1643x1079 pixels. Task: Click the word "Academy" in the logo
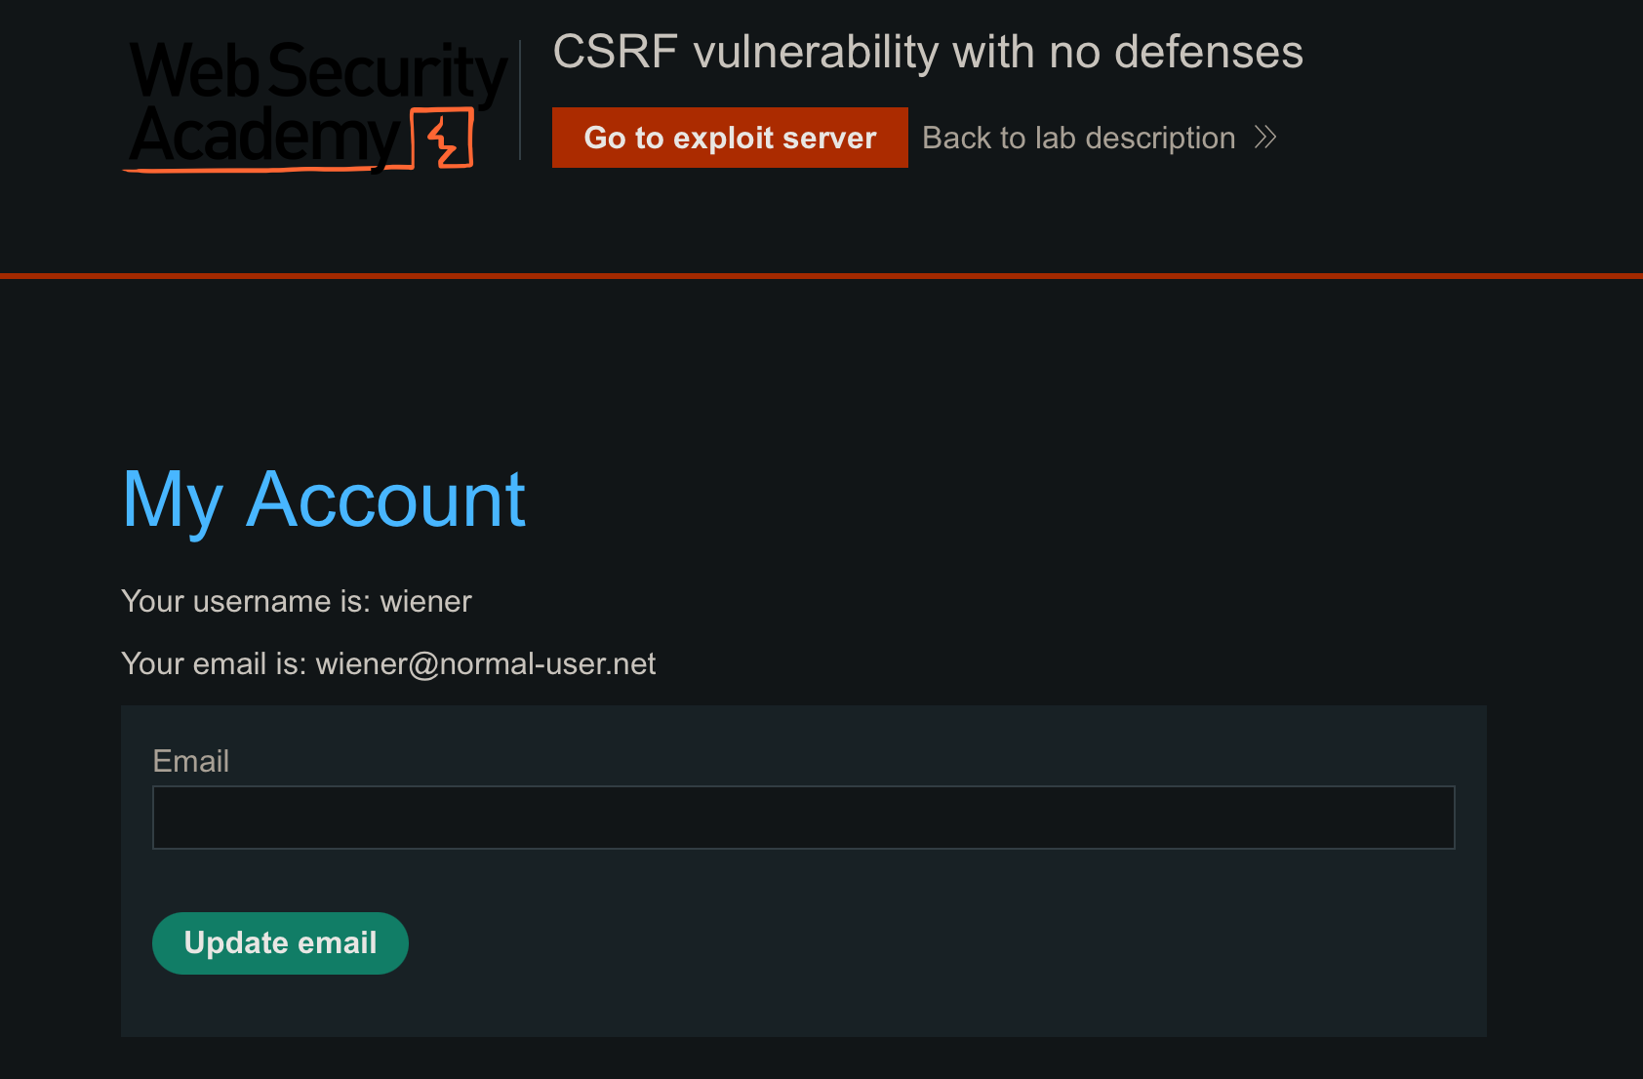click(263, 137)
